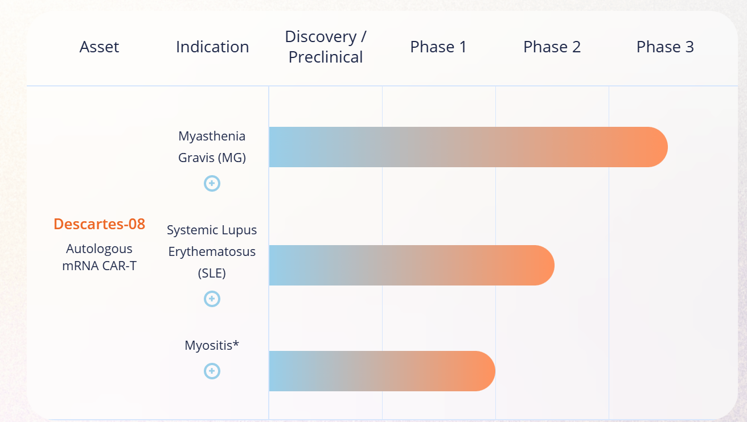
Task: Click the Myositis* indication label
Action: pyautogui.click(x=212, y=345)
